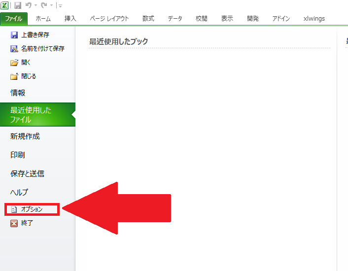Click the 最近使用したブック heading
Screen dimensions: 348x271
(118, 41)
